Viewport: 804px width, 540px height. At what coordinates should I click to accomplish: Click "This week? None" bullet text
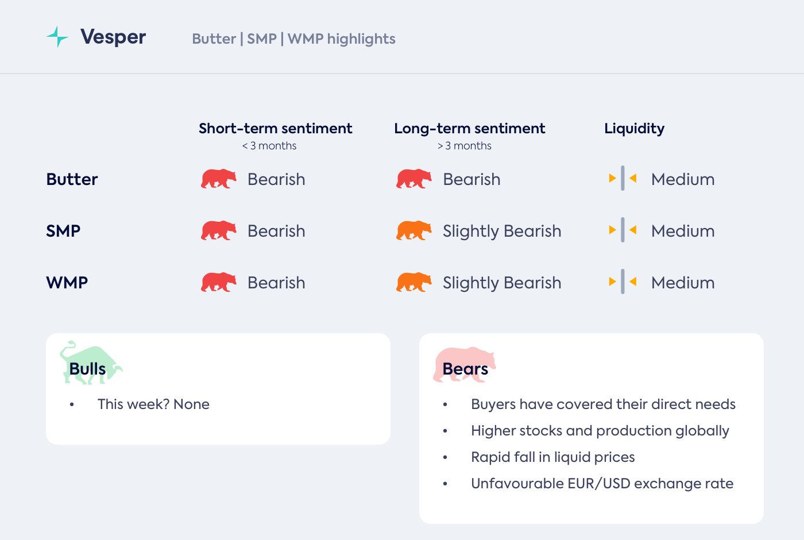153,404
